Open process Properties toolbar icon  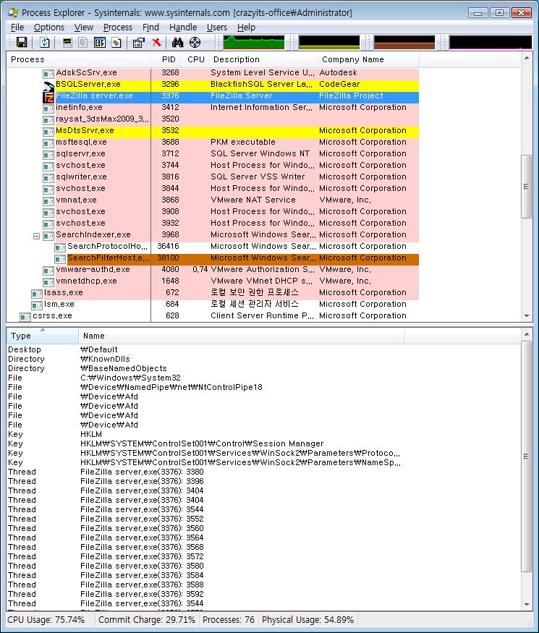coord(138,43)
